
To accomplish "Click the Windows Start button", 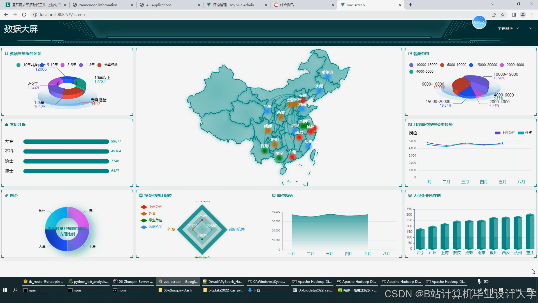I will point(5,290).
